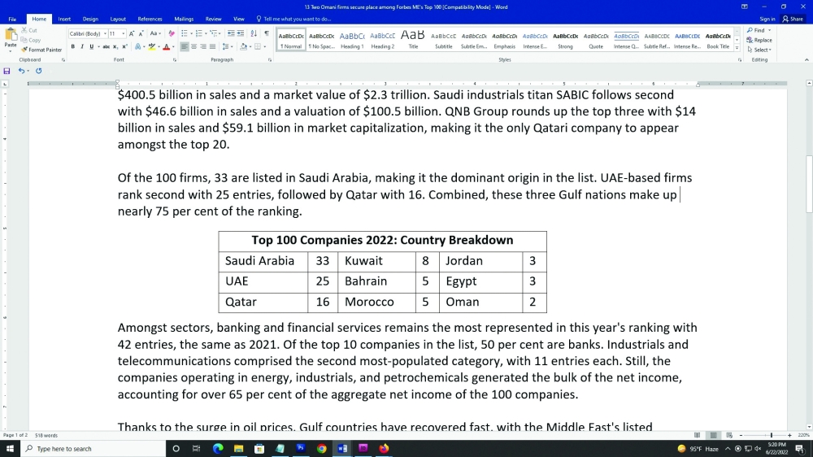The width and height of the screenshot is (813, 457).
Task: Redo the last action
Action: point(38,71)
